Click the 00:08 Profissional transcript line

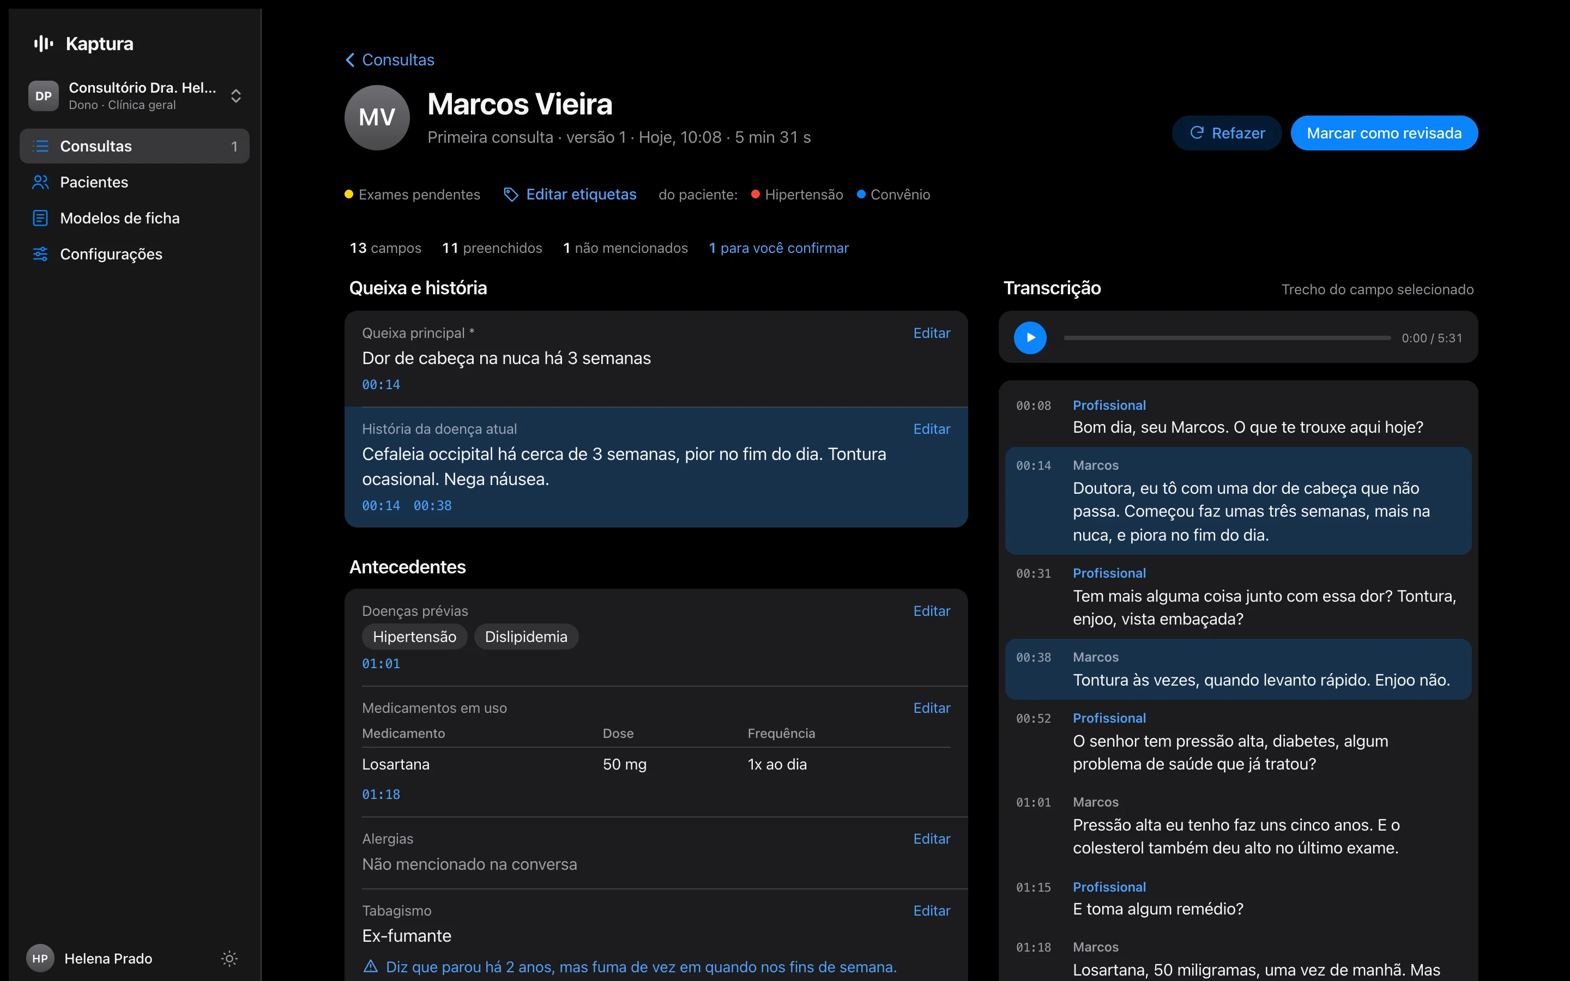pyautogui.click(x=1238, y=416)
